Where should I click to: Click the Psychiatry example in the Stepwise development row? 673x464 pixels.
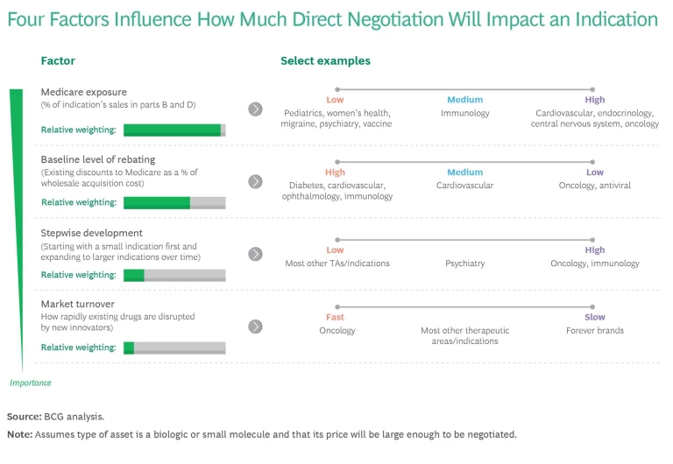464,264
